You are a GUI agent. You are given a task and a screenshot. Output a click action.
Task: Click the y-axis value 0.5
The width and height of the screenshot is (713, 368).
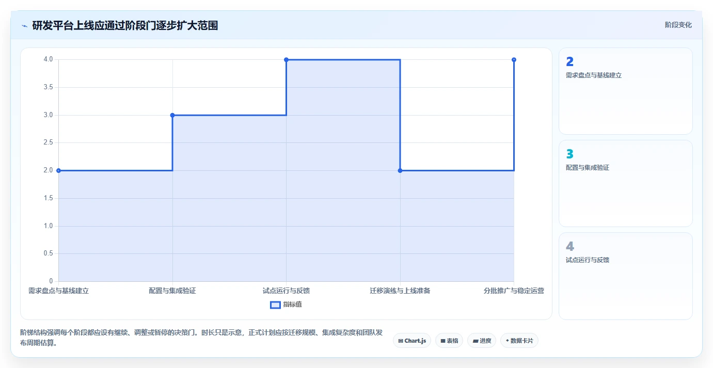click(48, 253)
